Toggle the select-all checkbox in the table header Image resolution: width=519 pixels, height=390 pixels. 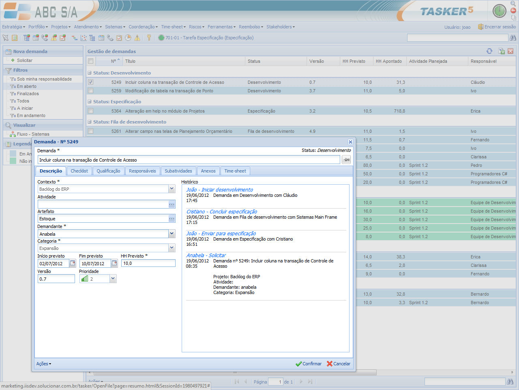click(x=91, y=61)
